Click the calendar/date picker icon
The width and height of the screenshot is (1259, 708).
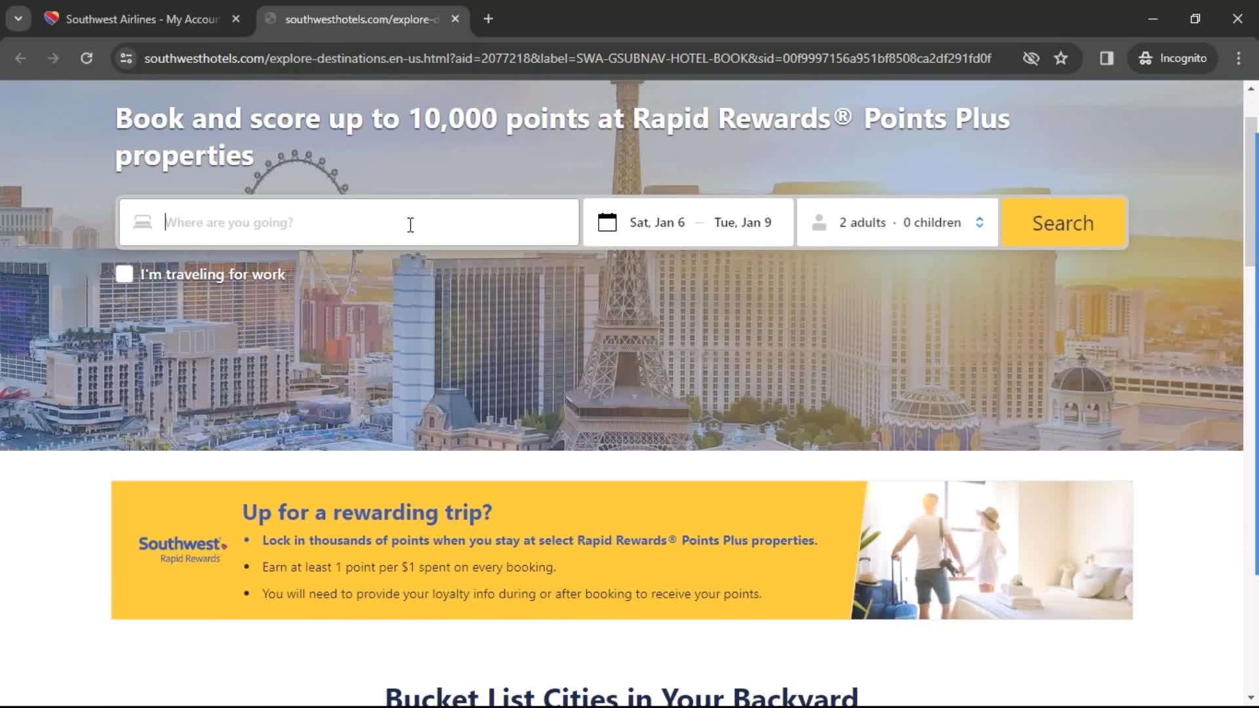click(x=605, y=222)
